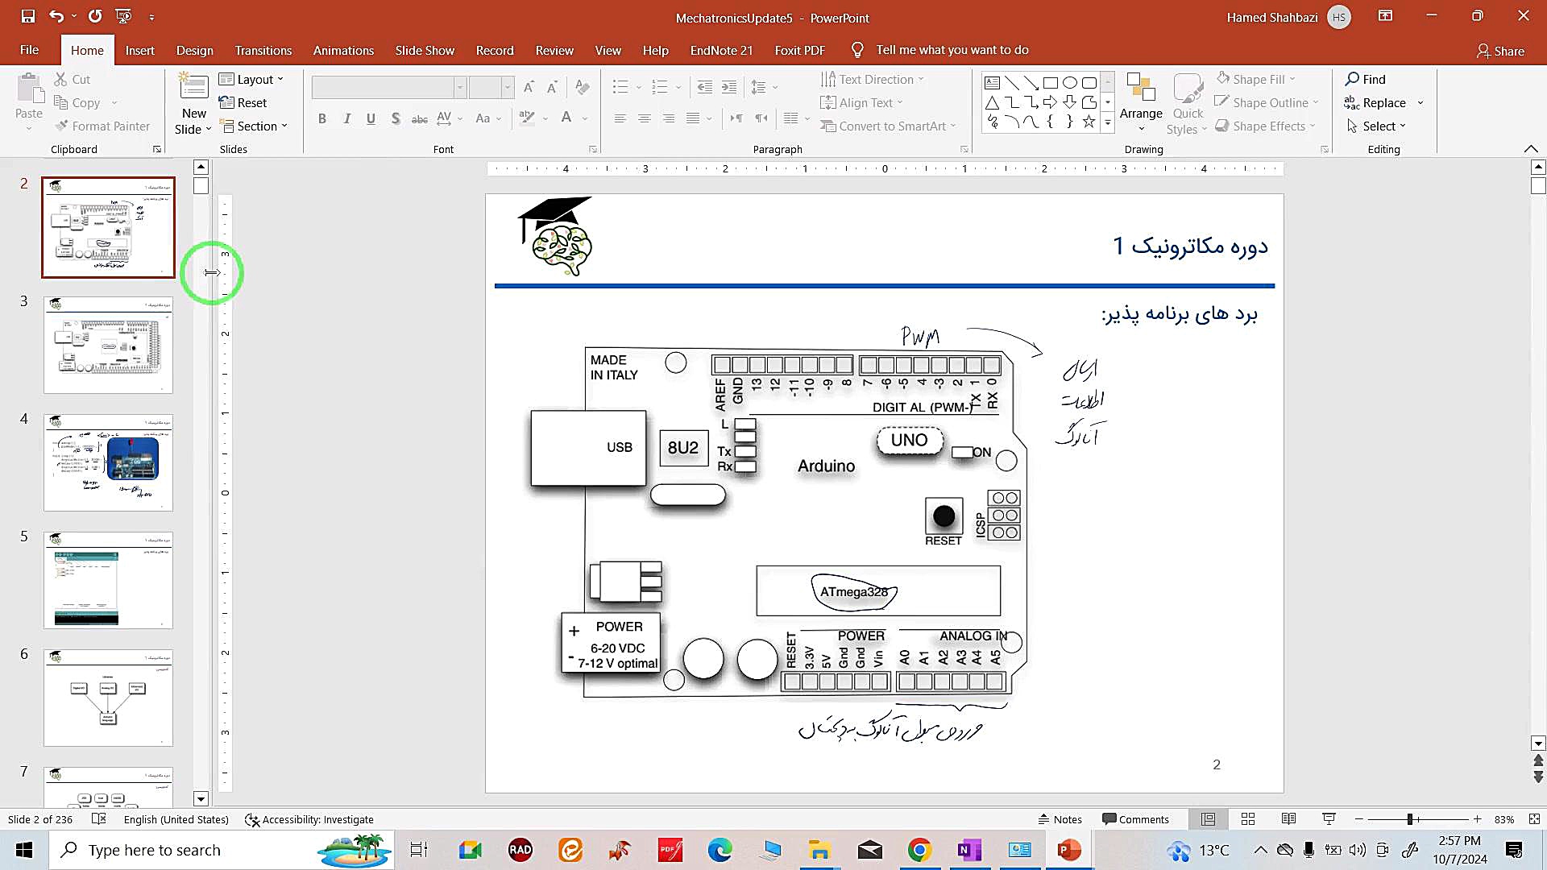1547x870 pixels.
Task: Click the Format Painter button
Action: point(102,126)
